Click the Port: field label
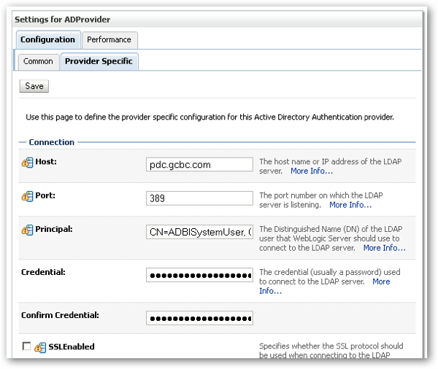Image resolution: width=438 pixels, height=369 pixels. (45, 195)
